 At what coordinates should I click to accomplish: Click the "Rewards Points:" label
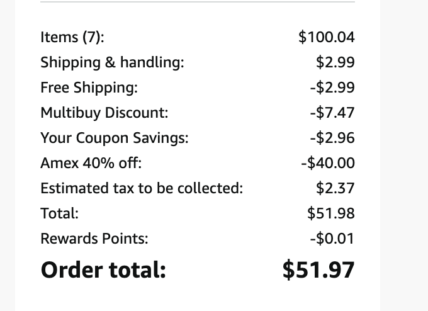click(94, 239)
